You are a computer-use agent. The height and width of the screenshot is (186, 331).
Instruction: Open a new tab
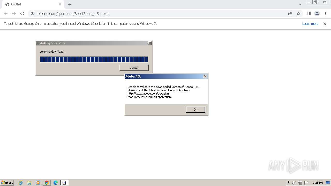[70, 4]
